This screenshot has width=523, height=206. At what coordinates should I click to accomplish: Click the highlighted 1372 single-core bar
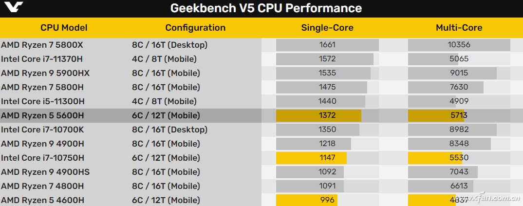319,115
